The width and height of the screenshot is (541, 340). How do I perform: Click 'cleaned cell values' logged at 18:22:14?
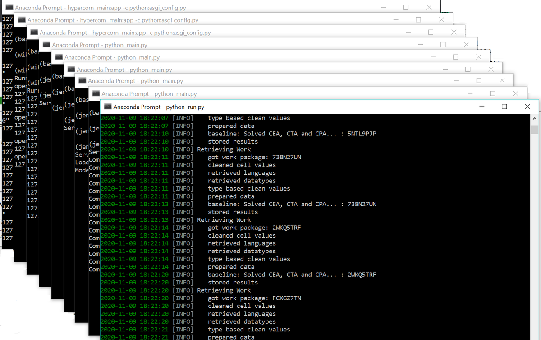tap(242, 235)
